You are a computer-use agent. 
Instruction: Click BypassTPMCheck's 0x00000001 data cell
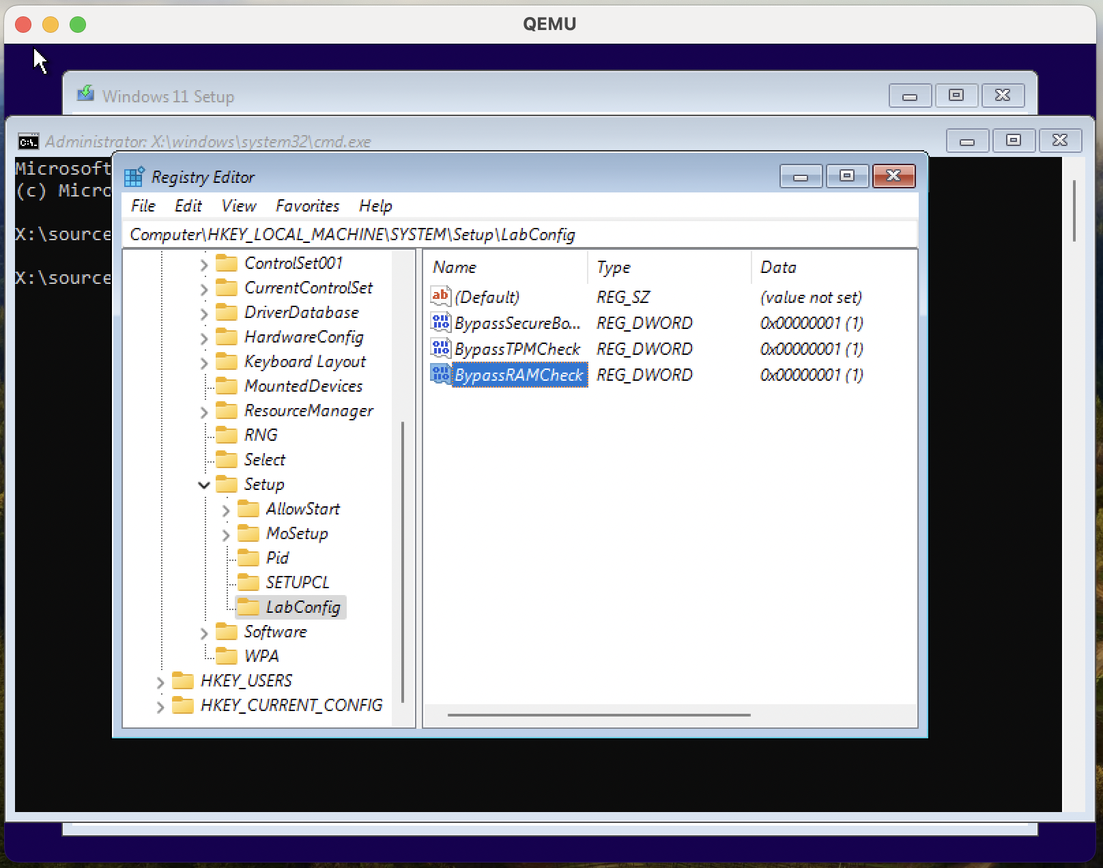[x=812, y=349]
